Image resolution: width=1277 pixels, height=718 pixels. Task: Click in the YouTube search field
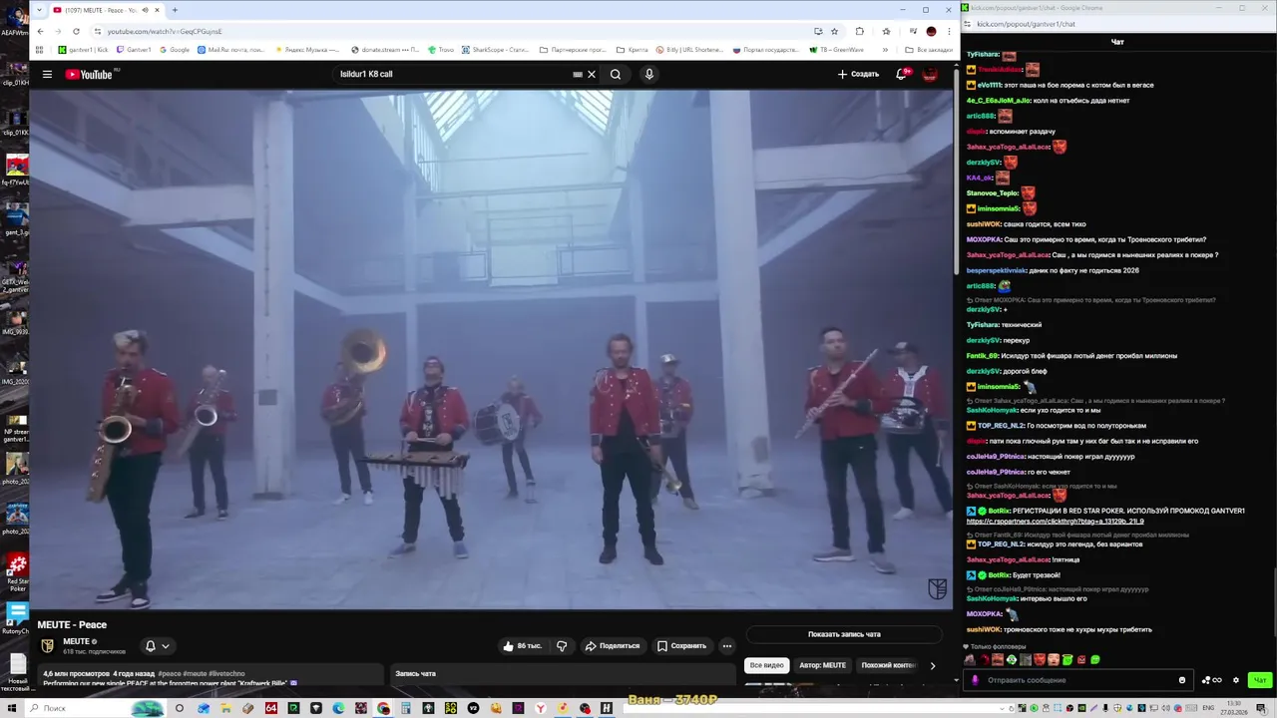pyautogui.click(x=454, y=74)
